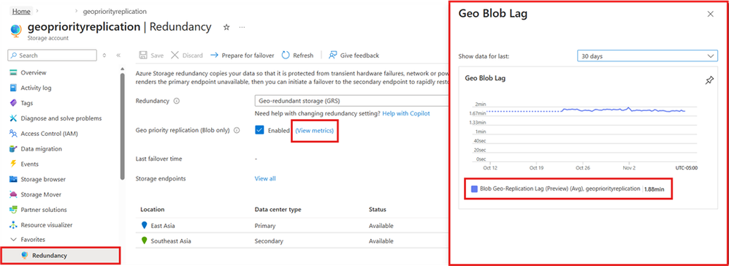This screenshot has height=266, width=729.
Task: Open Overview in the sidebar
Action: [x=34, y=72]
